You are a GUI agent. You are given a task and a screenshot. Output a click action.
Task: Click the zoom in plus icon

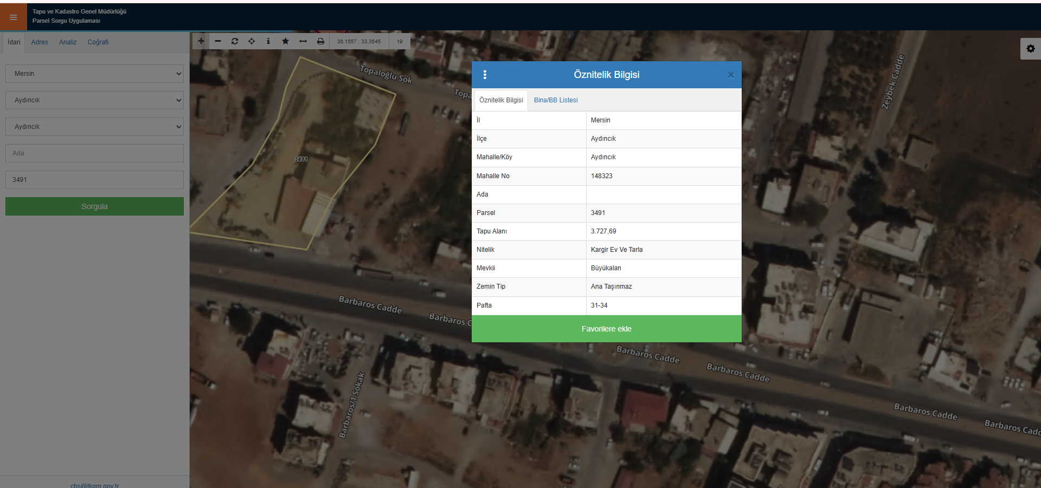(201, 41)
